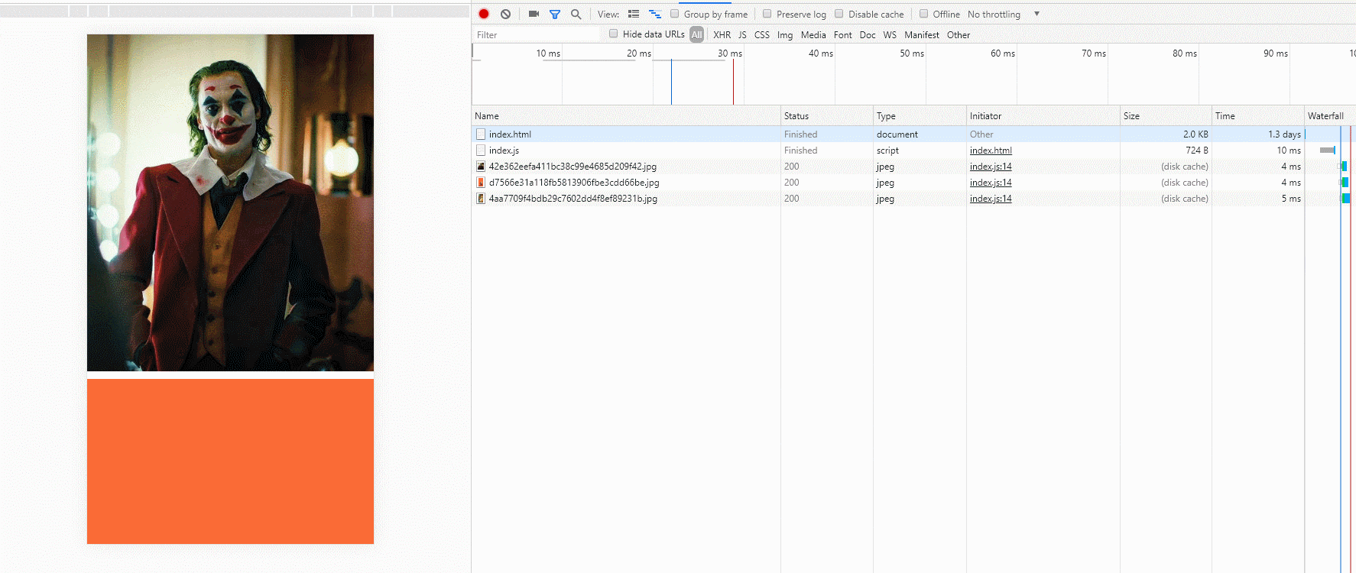
Task: Sort requests by Name column
Action: point(626,116)
